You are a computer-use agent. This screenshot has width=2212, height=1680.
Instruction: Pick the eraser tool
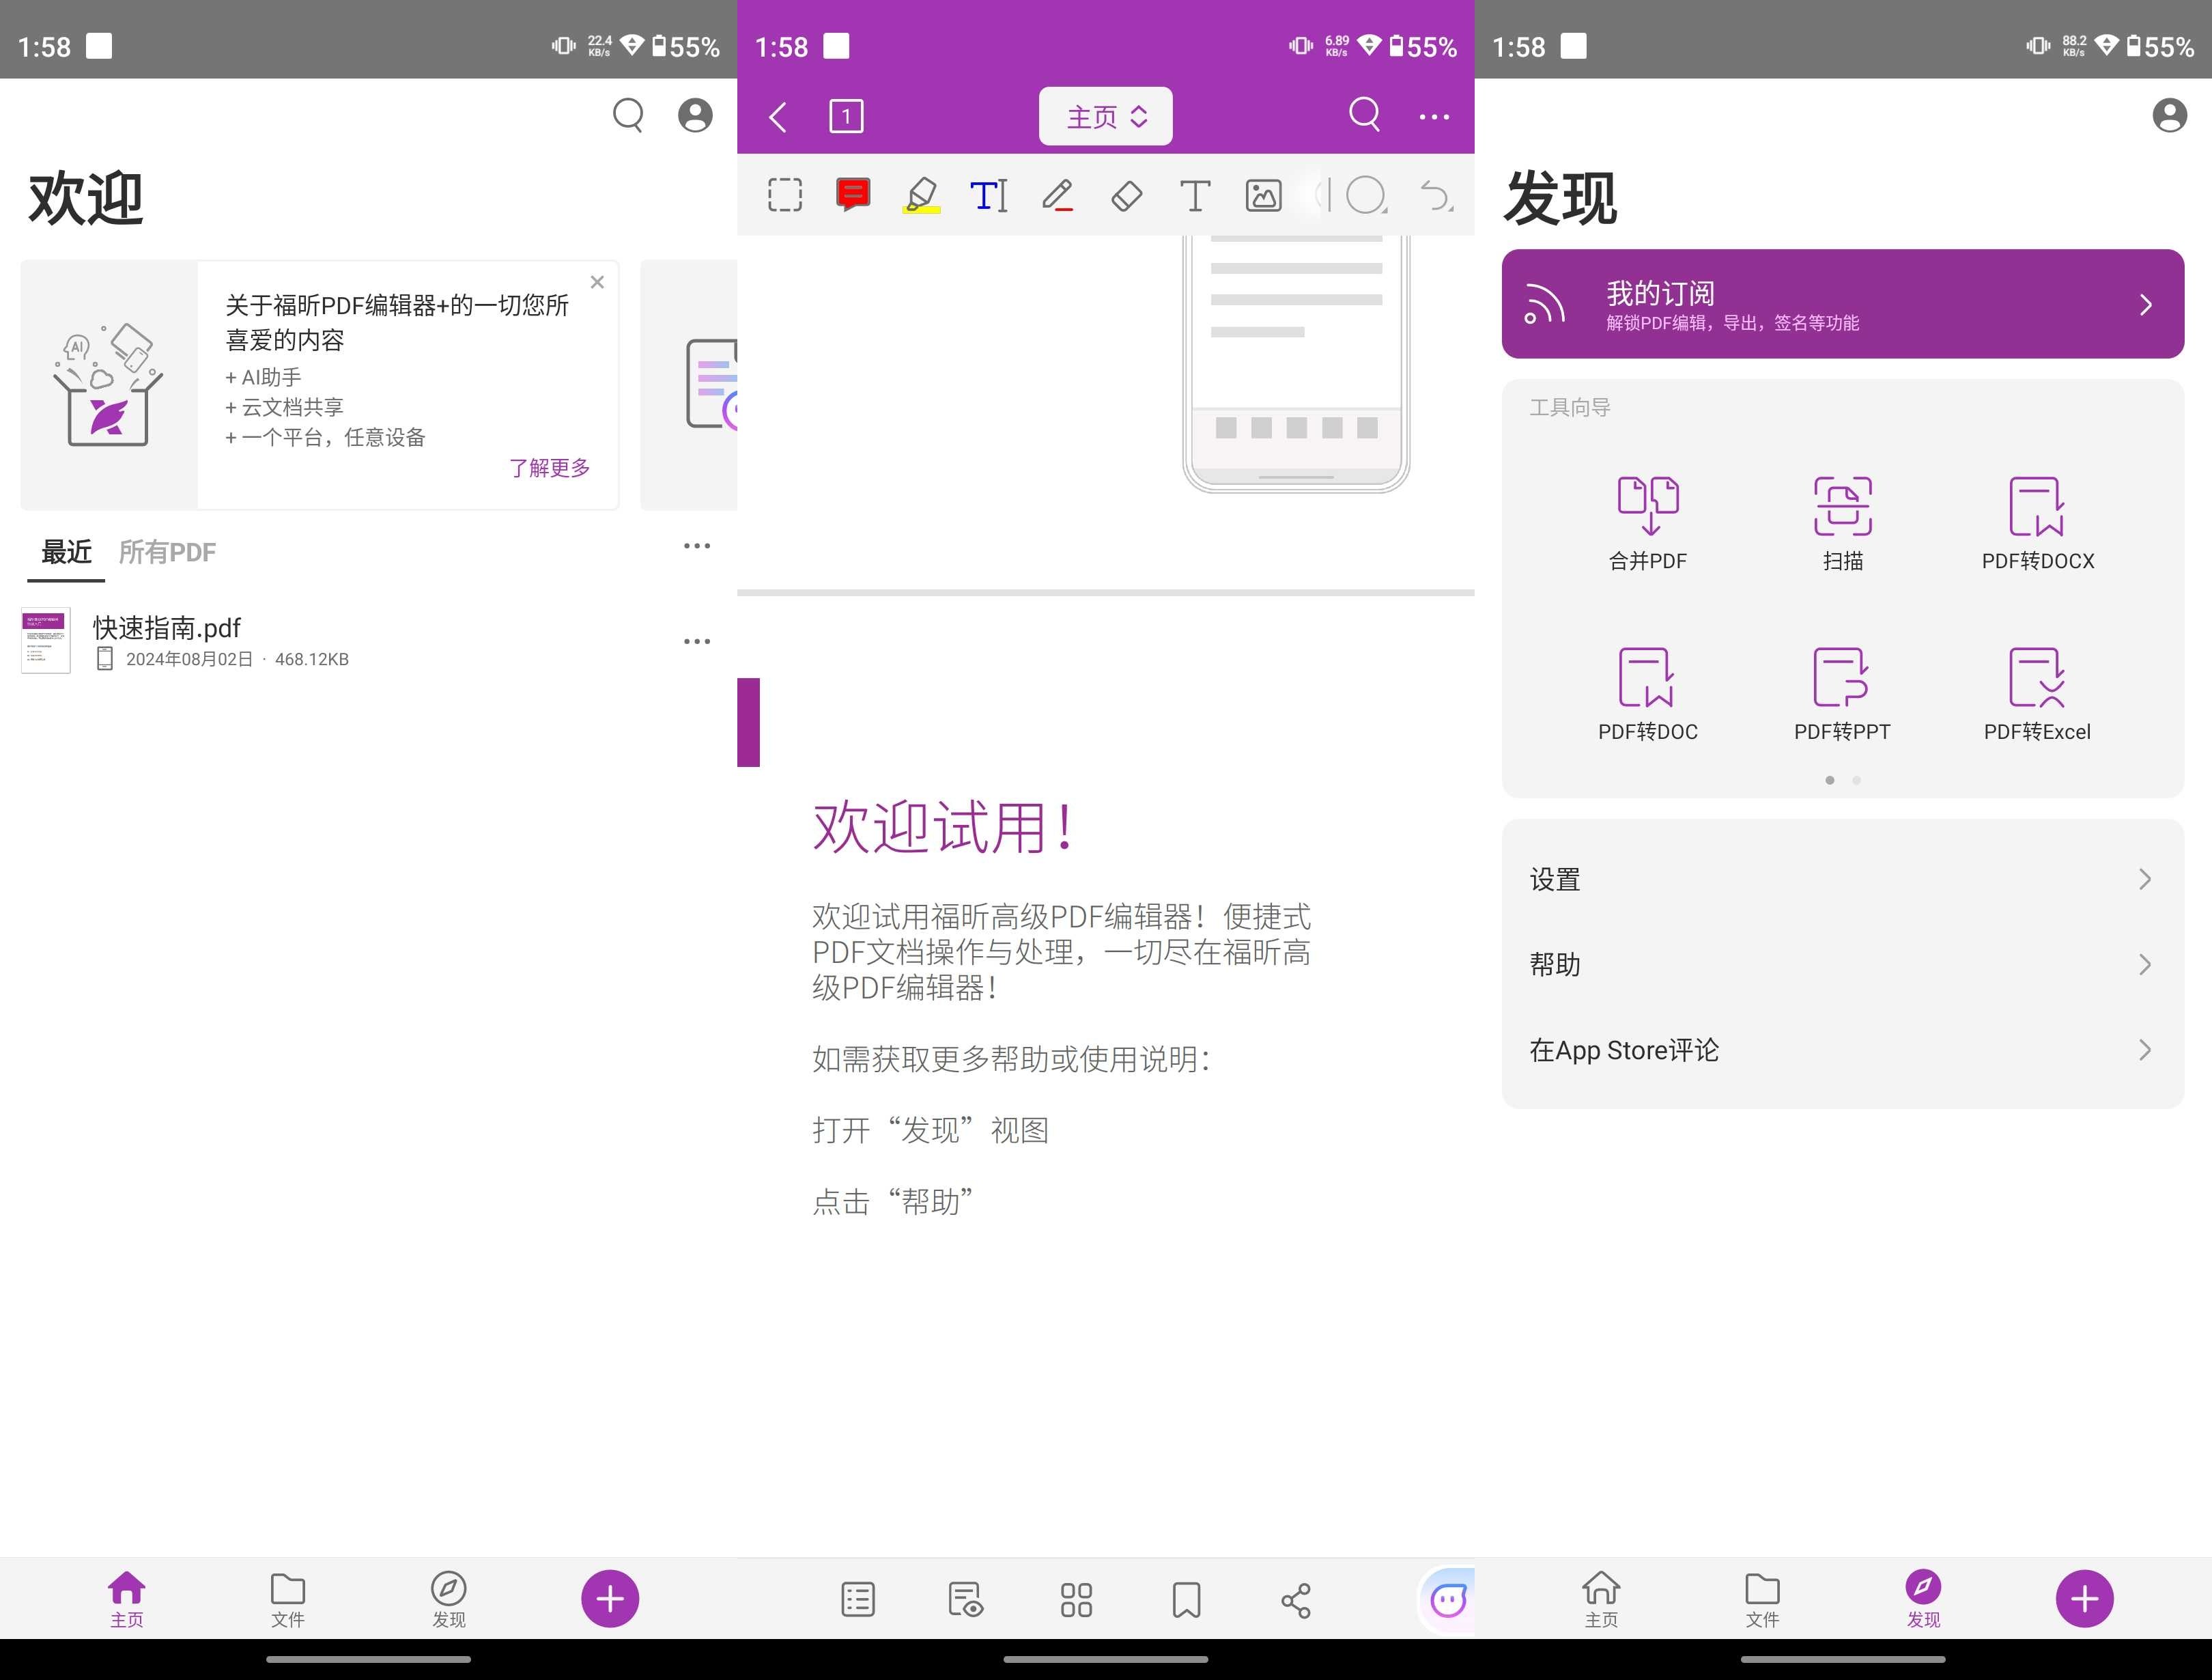(1126, 195)
